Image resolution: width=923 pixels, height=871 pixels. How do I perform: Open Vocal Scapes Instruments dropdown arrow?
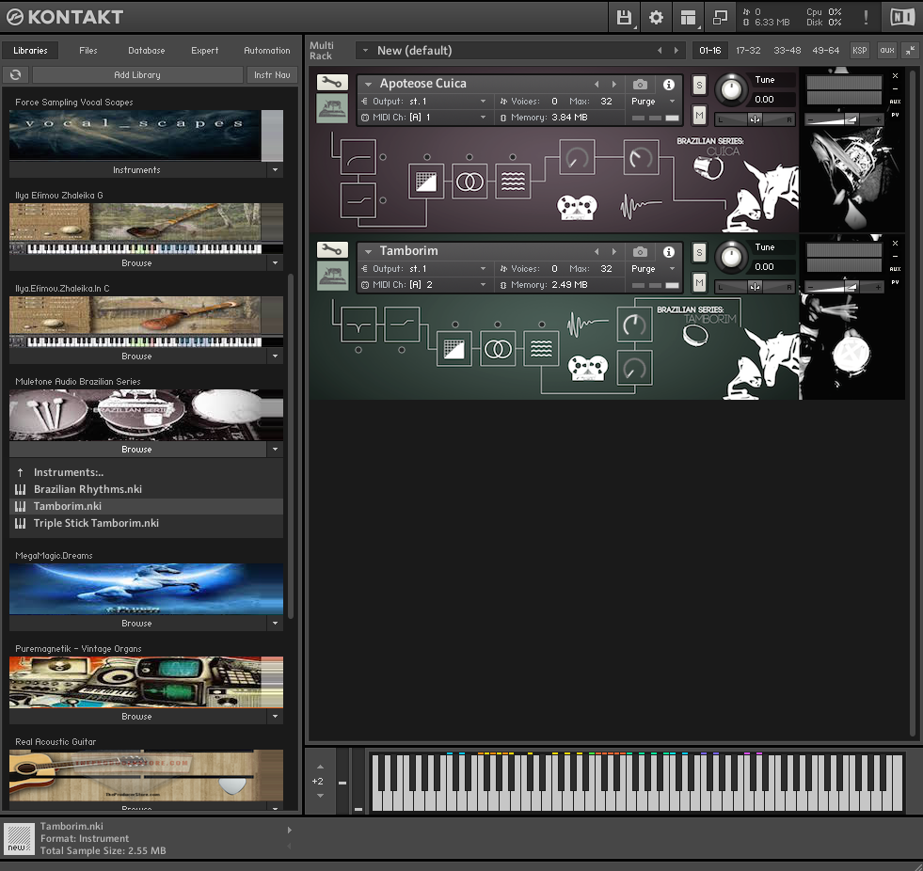pyautogui.click(x=275, y=170)
